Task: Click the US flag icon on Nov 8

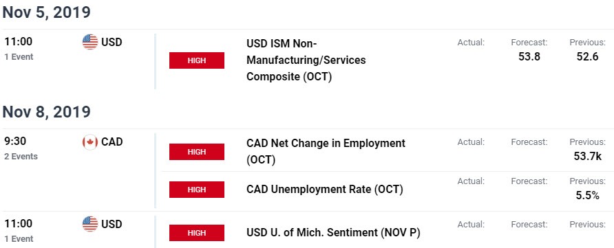Action: (90, 224)
